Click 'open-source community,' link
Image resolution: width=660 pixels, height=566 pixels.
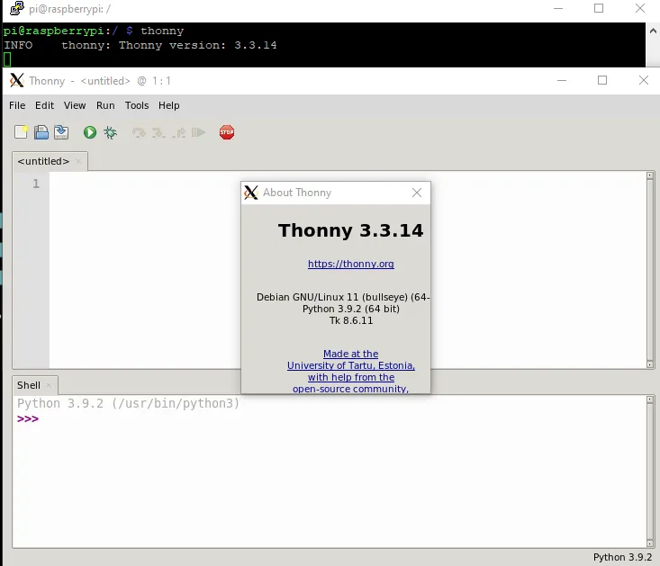(x=350, y=389)
